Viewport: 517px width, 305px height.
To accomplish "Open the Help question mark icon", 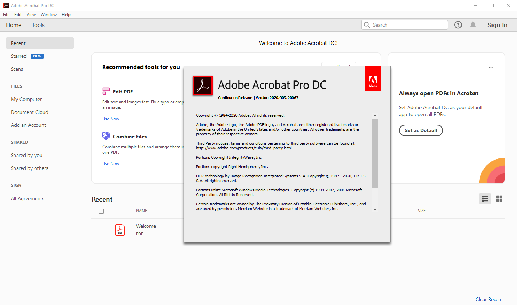I will pyautogui.click(x=458, y=25).
